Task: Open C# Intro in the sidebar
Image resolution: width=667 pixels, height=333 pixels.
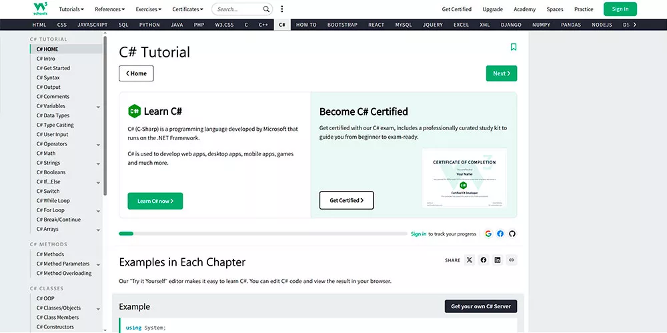Action: click(45, 59)
